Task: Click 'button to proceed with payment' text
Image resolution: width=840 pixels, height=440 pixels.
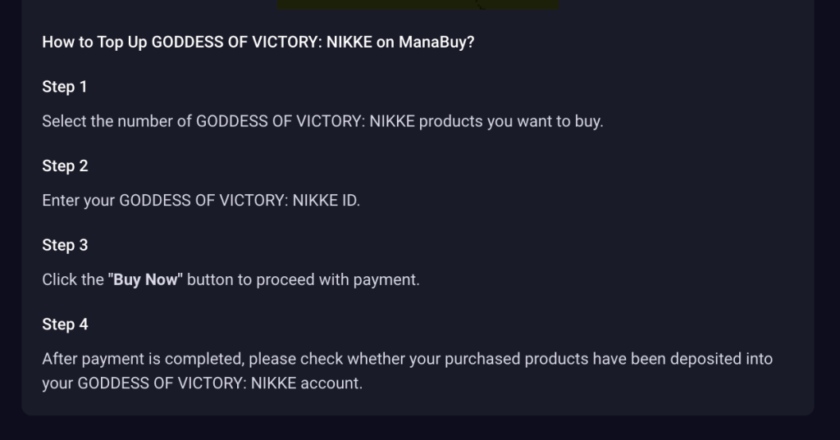Action: pyautogui.click(x=304, y=280)
